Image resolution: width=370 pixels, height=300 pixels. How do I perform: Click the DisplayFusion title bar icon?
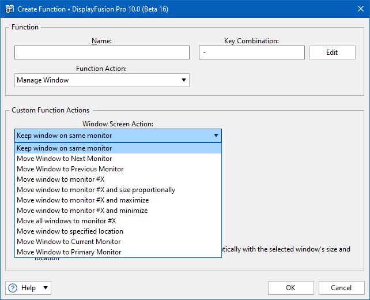tap(10, 9)
